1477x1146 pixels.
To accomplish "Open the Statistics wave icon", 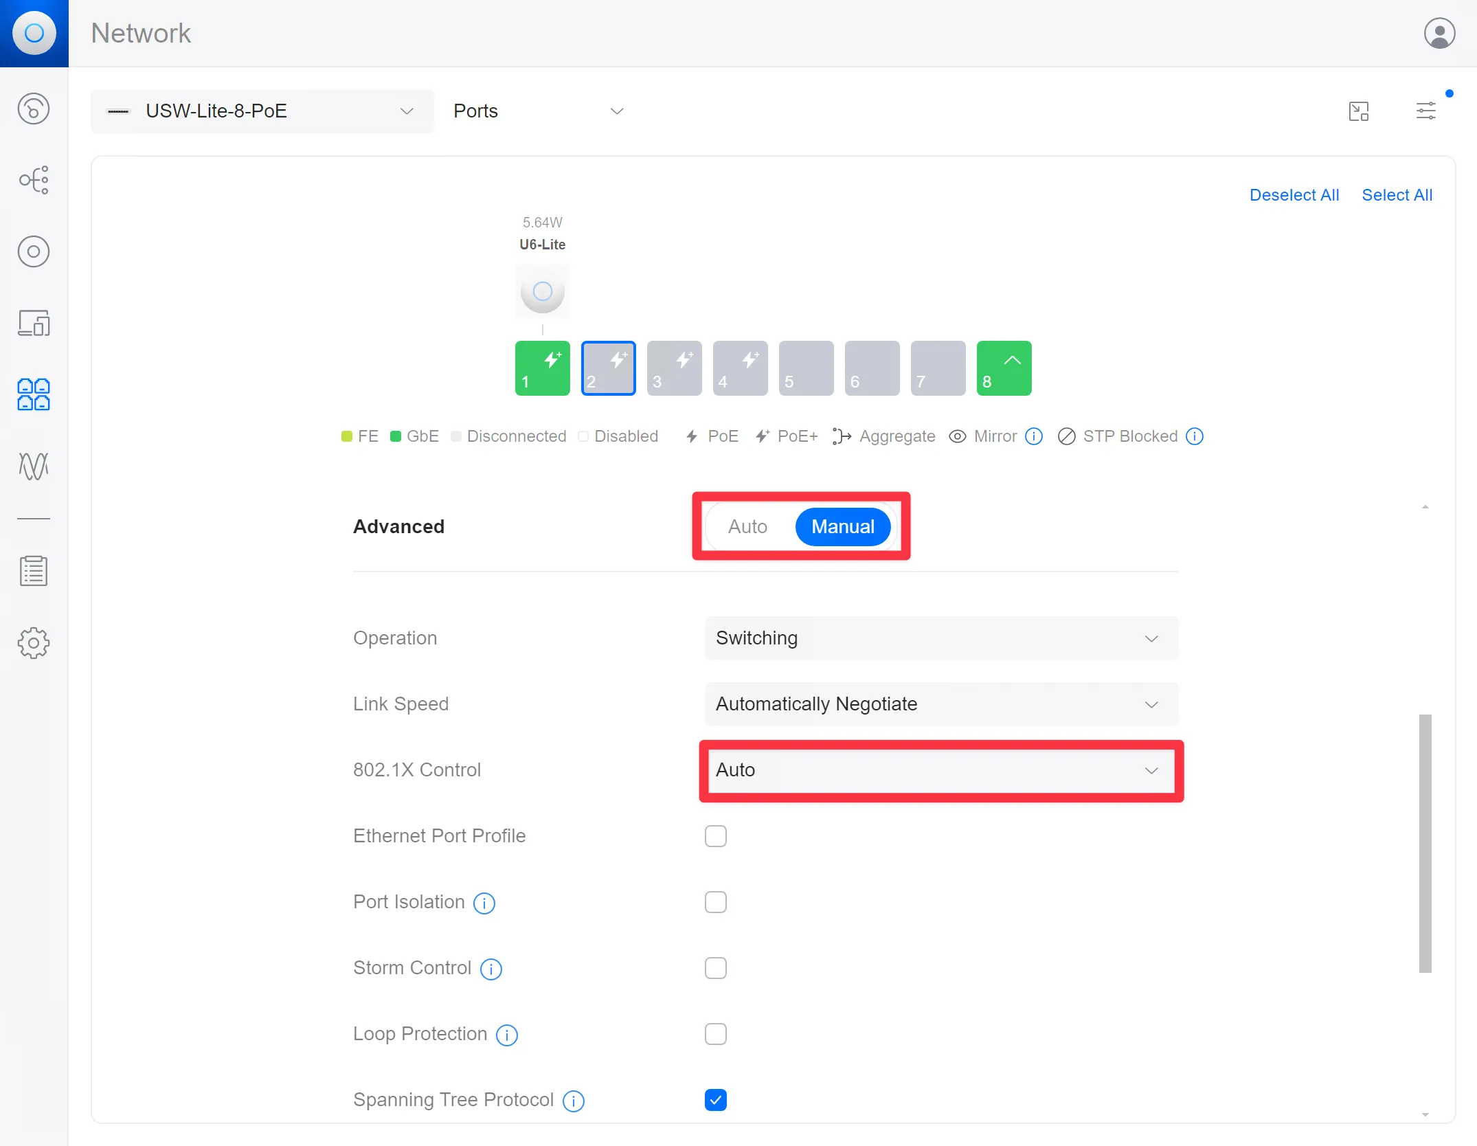I will (x=34, y=466).
